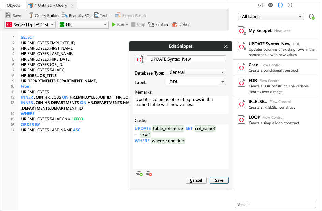Screen dimensions: 322x211
Task: Click the Case snippet file icon
Action: tap(241, 67)
